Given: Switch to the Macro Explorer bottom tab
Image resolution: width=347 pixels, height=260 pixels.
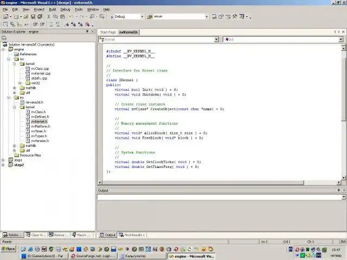Looking at the screenshot, I should (x=81, y=235).
